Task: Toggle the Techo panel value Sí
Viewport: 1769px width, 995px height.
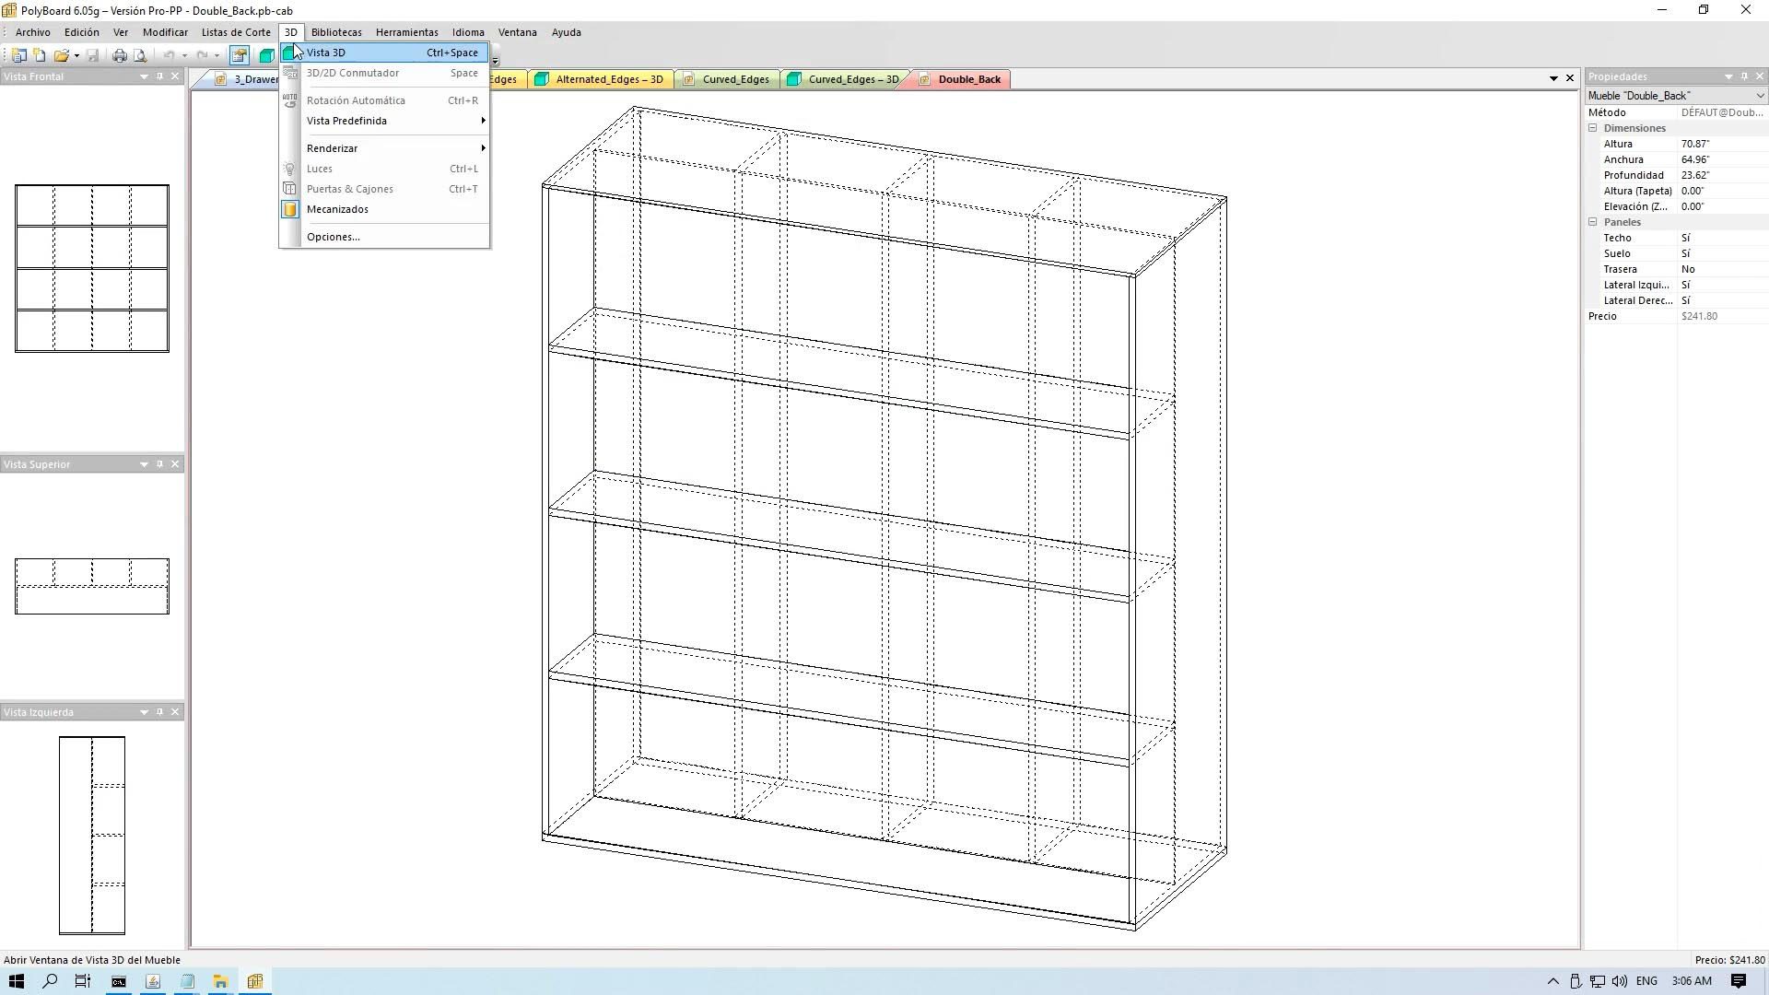Action: tap(1685, 238)
